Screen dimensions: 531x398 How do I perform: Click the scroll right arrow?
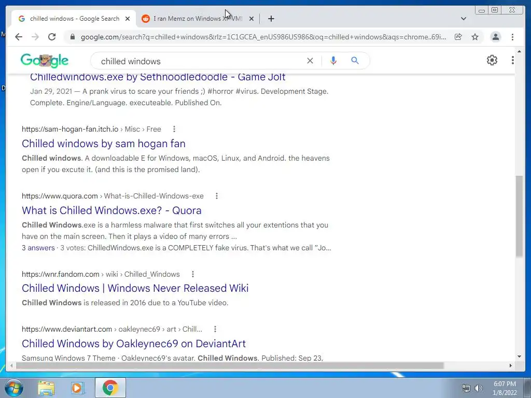pos(511,365)
